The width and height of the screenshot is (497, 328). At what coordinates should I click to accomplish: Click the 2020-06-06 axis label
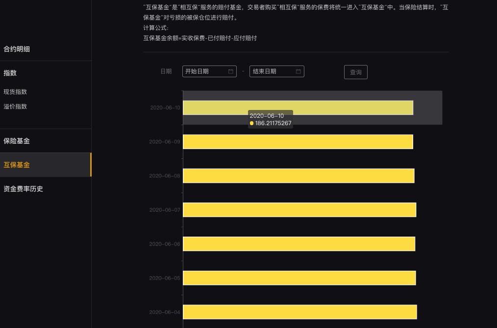pyautogui.click(x=165, y=244)
